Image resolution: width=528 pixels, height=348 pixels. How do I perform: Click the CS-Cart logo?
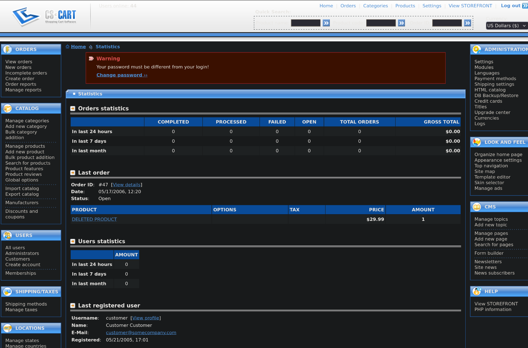(44, 17)
